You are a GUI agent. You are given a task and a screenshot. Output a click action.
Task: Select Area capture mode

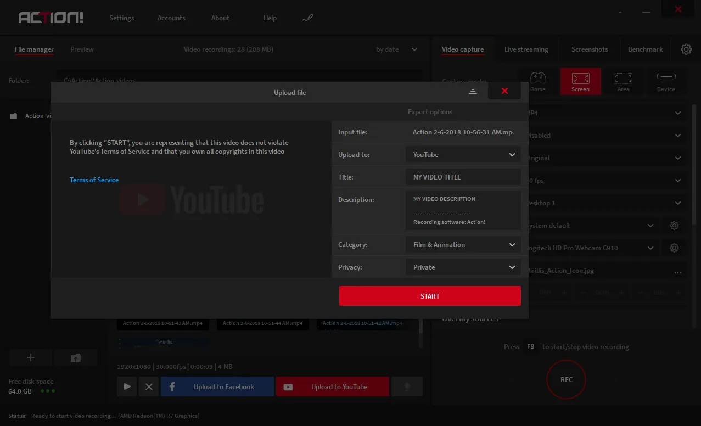(x=623, y=81)
